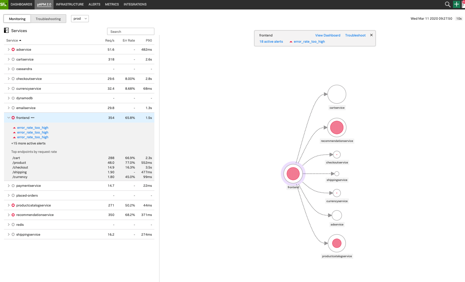Expand the checkoutservice row

[x=9, y=79]
